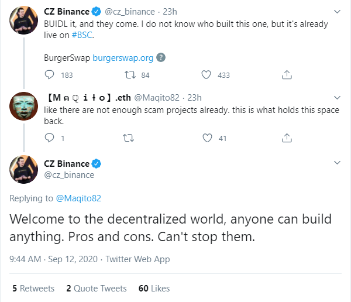This screenshot has height=302, width=351.
Task: Open the dropdown on CZ Binance's main reply
Action: (336, 162)
